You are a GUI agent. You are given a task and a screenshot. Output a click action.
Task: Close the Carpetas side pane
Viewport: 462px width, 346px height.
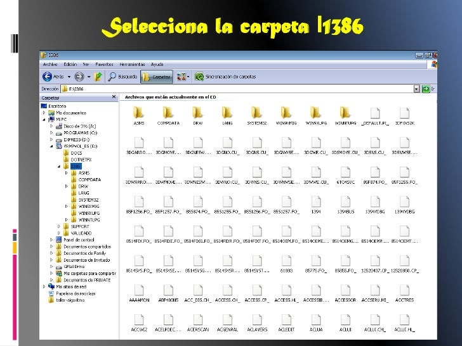tap(114, 97)
